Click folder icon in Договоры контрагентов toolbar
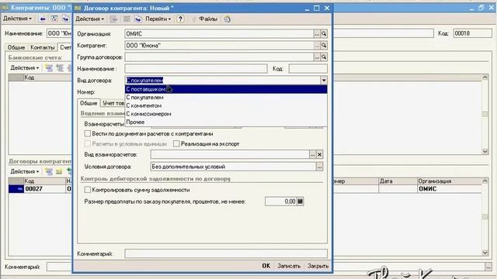The height and width of the screenshot is (279, 497). [59, 171]
